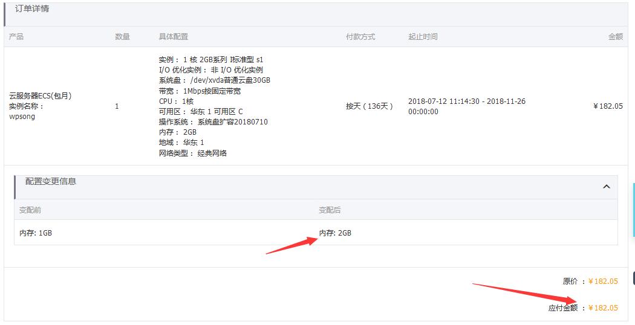
Task: Select the 云服务器ECS(包月) product name
Action: (37, 95)
